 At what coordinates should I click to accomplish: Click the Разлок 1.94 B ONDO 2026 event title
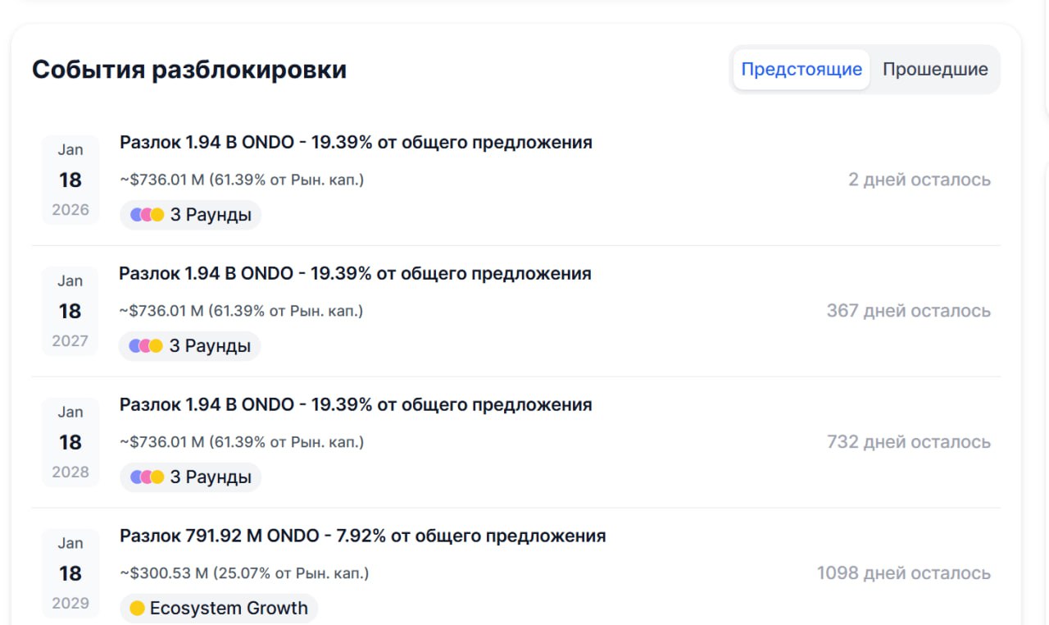356,141
